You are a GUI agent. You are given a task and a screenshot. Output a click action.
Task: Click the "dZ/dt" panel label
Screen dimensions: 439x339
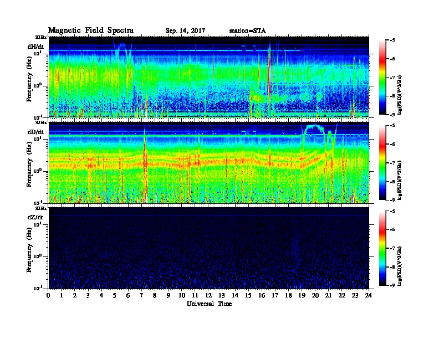pyautogui.click(x=35, y=217)
